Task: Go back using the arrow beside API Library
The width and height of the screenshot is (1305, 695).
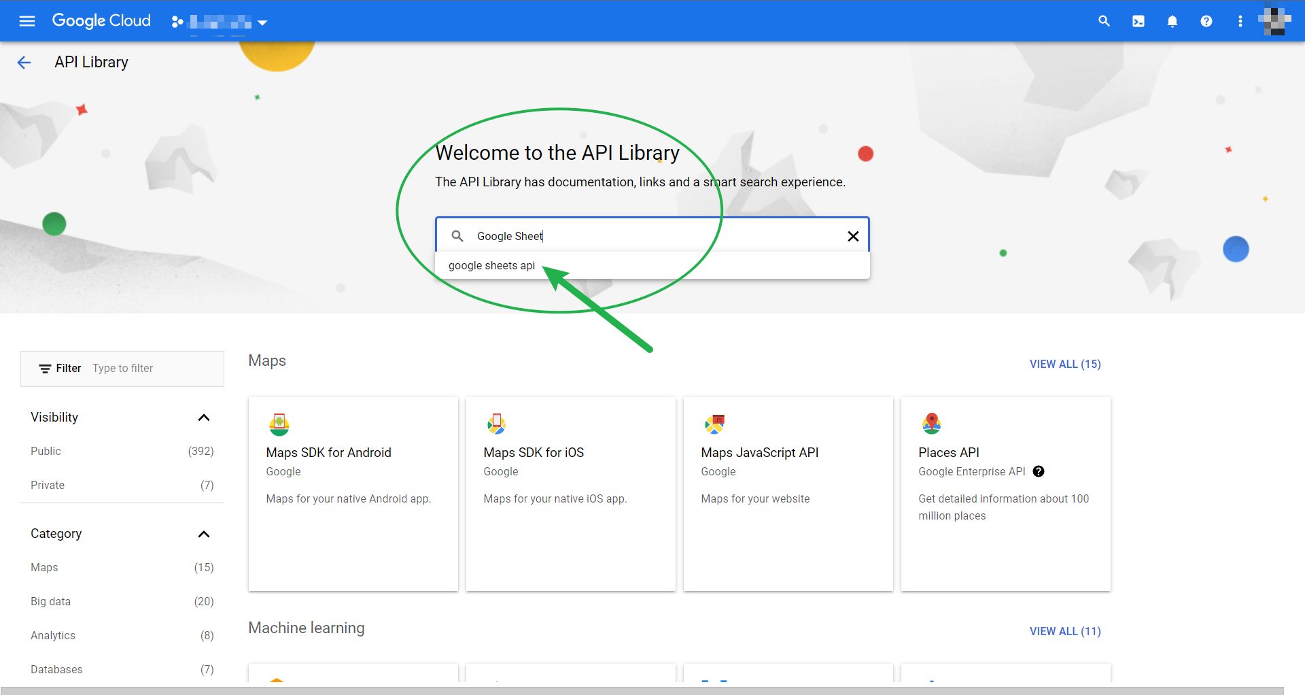Action: (x=24, y=63)
